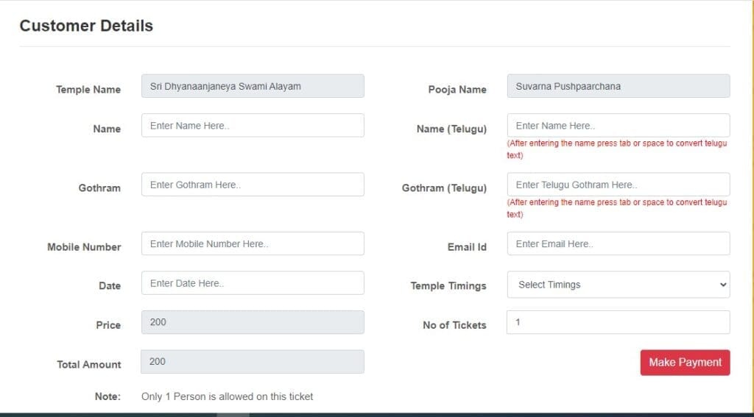Image resolution: width=754 pixels, height=417 pixels.
Task: Open the Temple Timings dropdown
Action: coord(619,285)
